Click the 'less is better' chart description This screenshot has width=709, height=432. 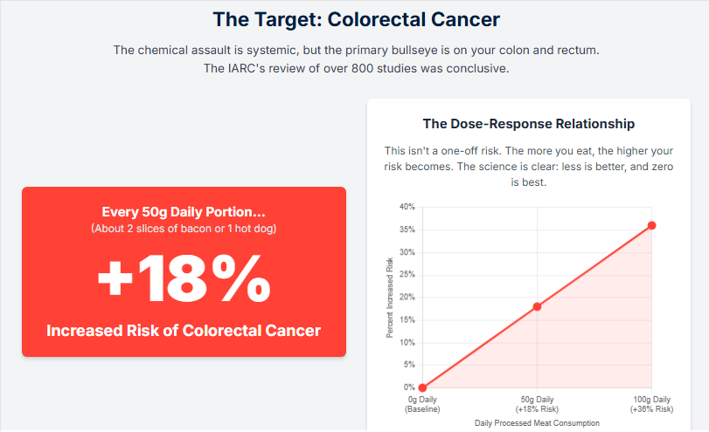529,166
